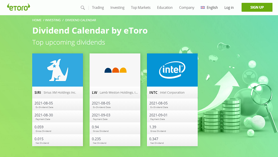Open the Intel logo card
This screenshot has width=278, height=157.
[172, 70]
